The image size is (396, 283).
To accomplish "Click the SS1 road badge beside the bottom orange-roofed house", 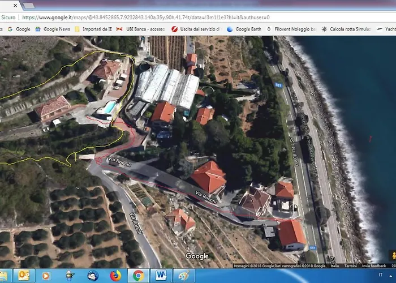I will click(313, 248).
